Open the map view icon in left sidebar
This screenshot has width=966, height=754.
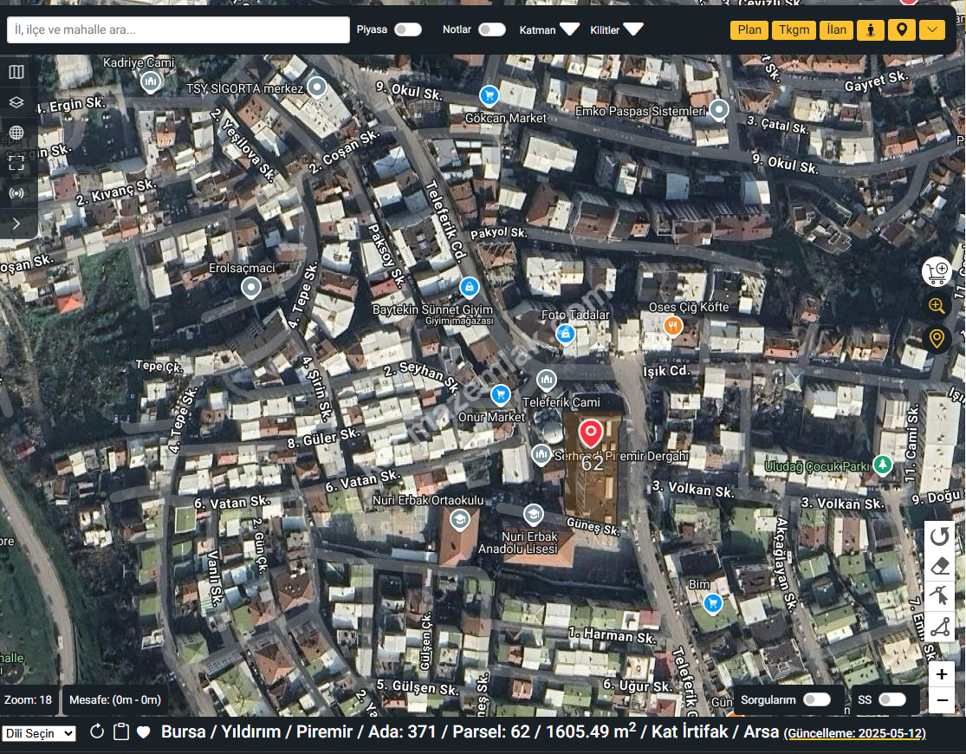tap(16, 72)
